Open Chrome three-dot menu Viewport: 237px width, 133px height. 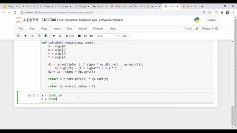tap(233, 13)
